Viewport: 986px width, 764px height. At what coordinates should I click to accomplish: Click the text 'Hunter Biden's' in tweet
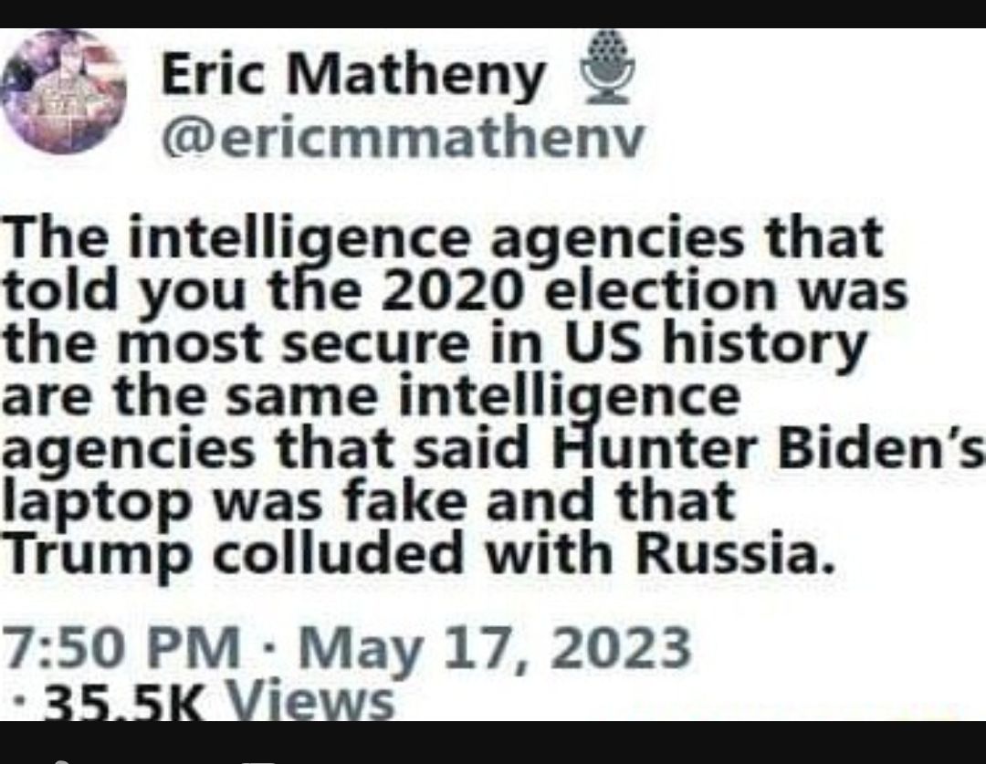(769, 450)
